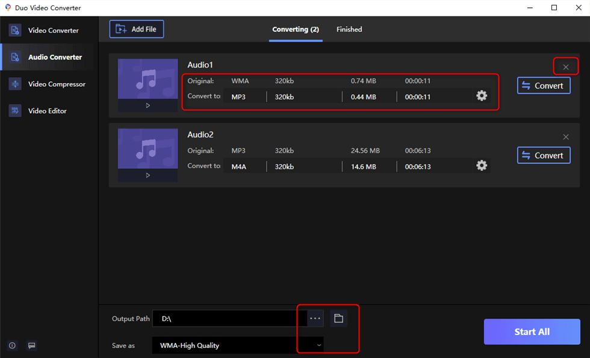This screenshot has height=358, width=590.
Task: Click Audio1 output size 0.44 MB
Action: point(364,97)
